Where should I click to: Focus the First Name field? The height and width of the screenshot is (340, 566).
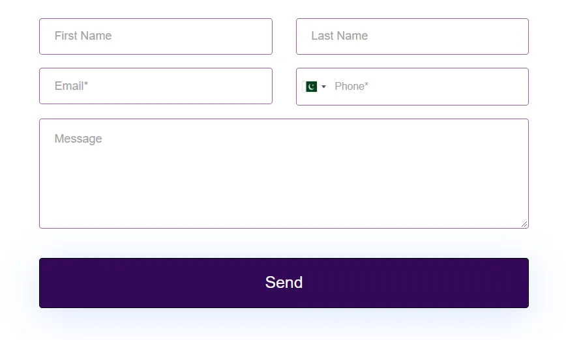coord(156,36)
